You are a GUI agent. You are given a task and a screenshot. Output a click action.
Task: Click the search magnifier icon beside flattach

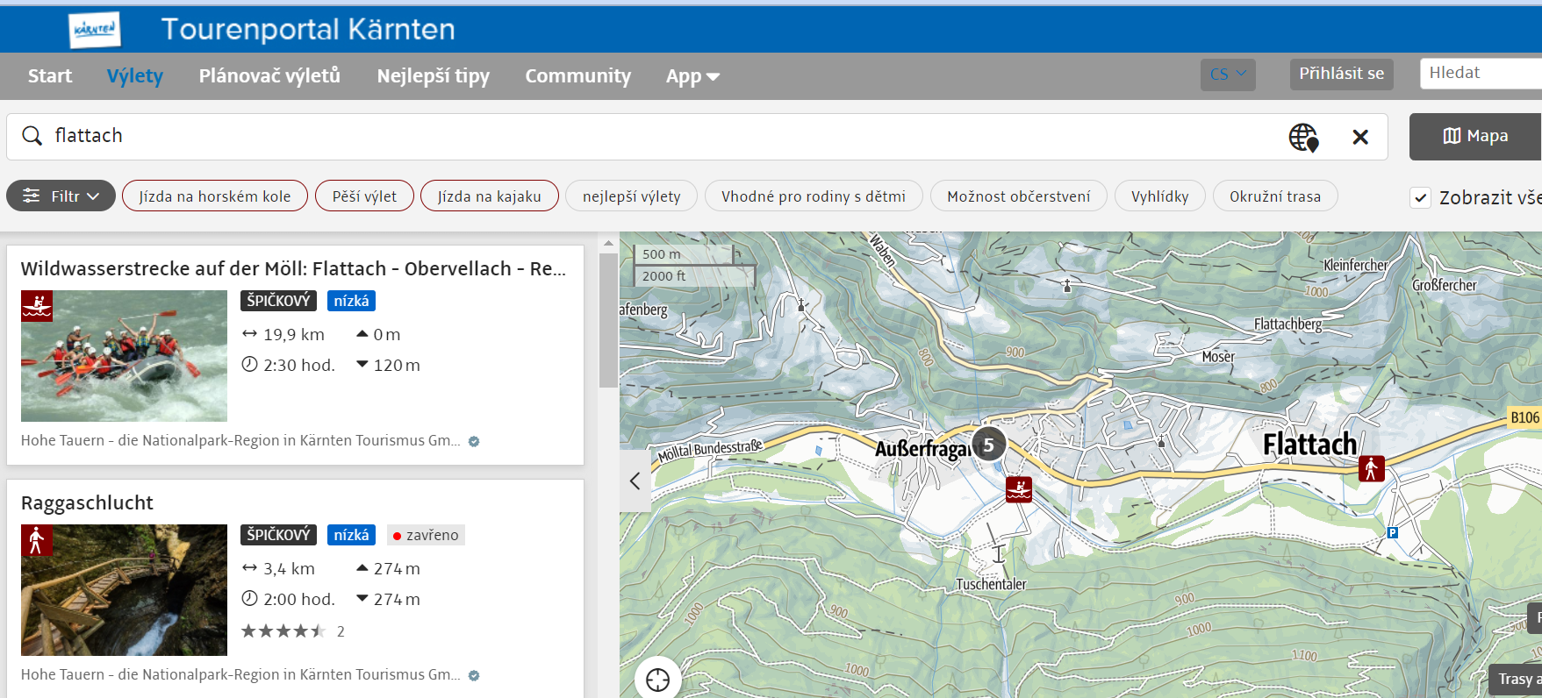coord(32,136)
